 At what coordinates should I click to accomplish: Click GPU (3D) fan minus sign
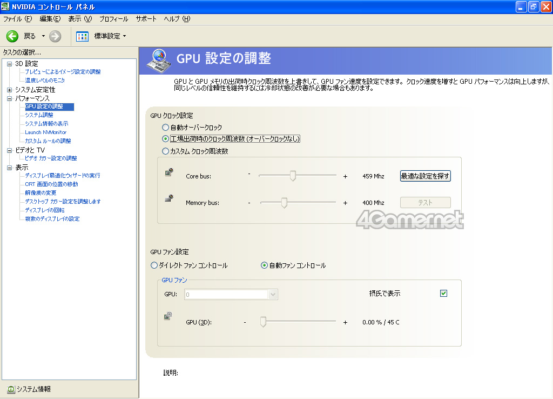point(245,322)
